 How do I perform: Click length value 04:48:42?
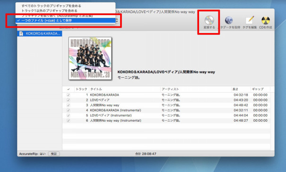tap(241, 105)
